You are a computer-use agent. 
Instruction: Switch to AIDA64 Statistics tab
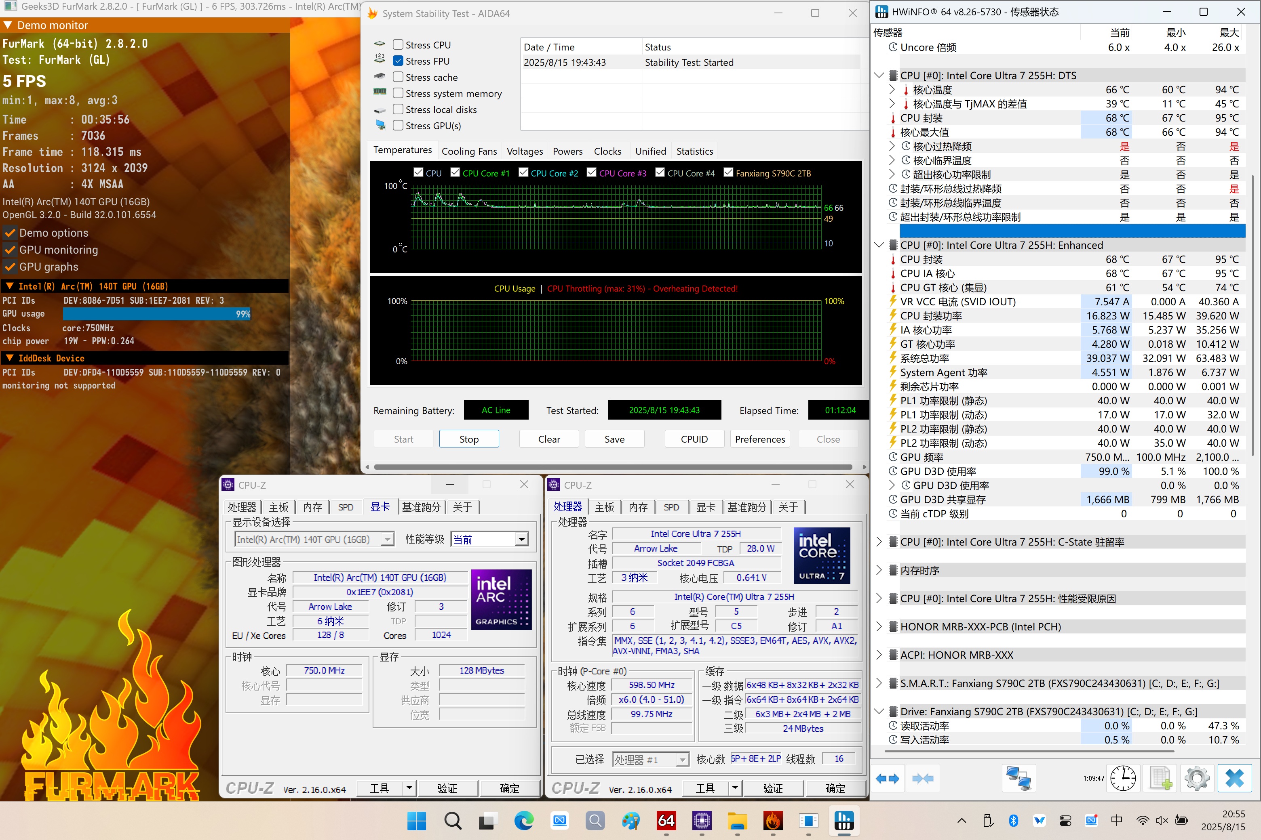click(694, 151)
